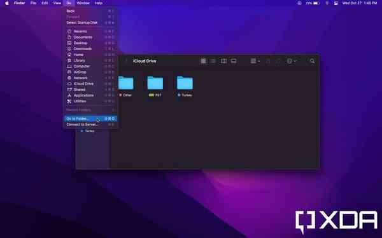The width and height of the screenshot is (382, 238).
Task: Select Connect to Server menu entry
Action: pyautogui.click(x=90, y=124)
